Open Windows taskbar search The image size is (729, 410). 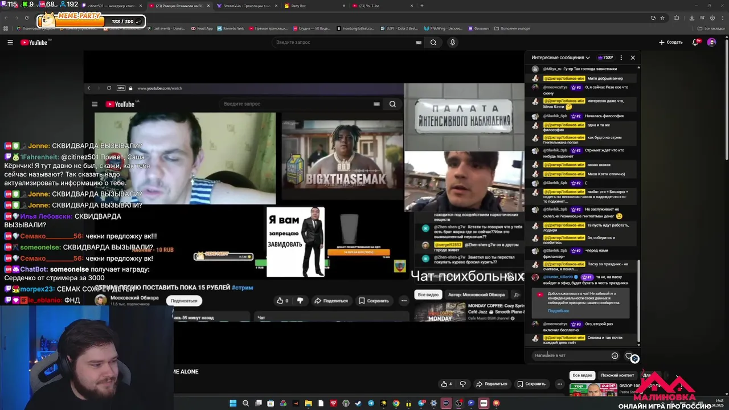(245, 403)
